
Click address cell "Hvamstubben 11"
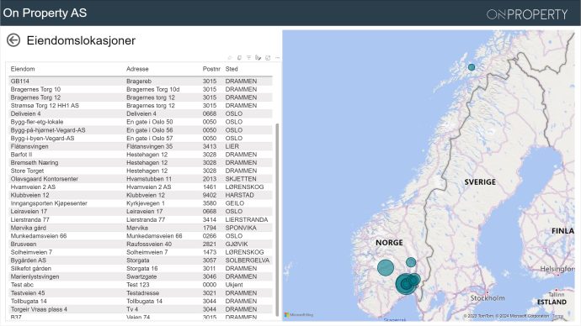pyautogui.click(x=149, y=179)
